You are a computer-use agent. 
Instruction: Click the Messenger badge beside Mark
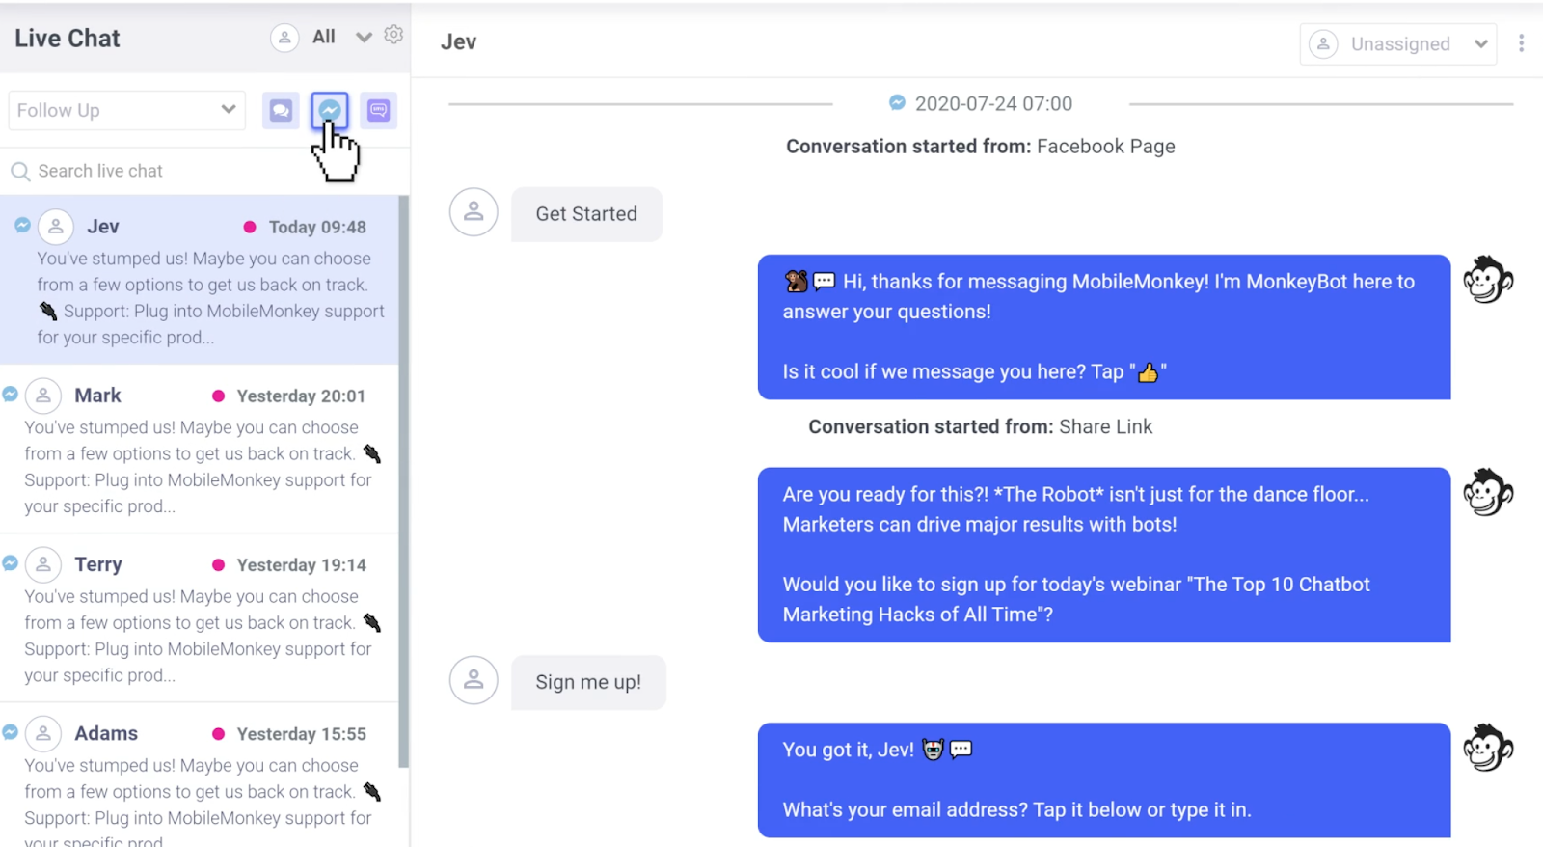[10, 394]
